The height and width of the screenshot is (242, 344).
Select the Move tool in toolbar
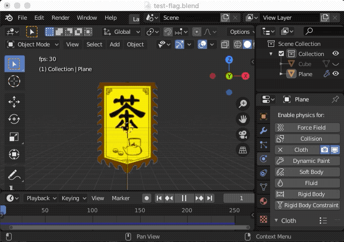[x=14, y=102]
